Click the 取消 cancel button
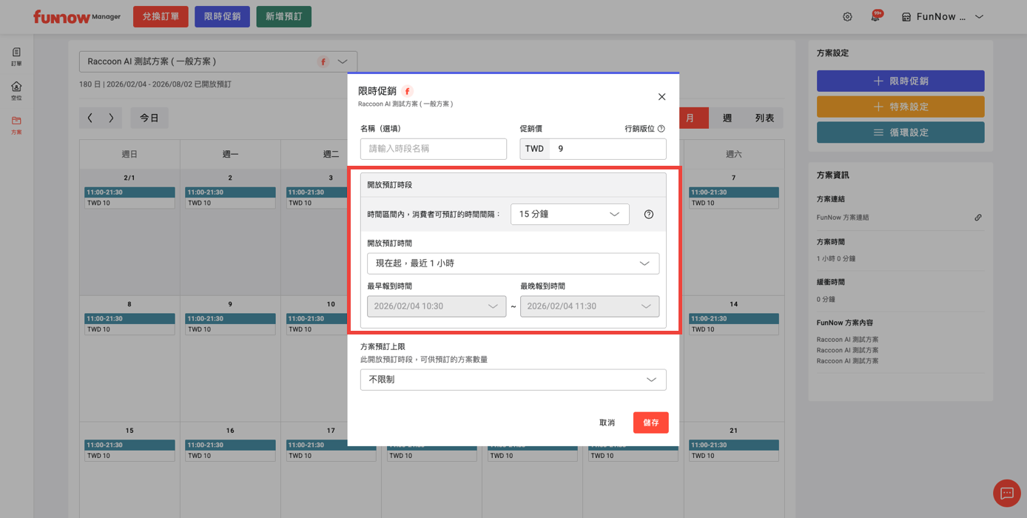 tap(607, 423)
